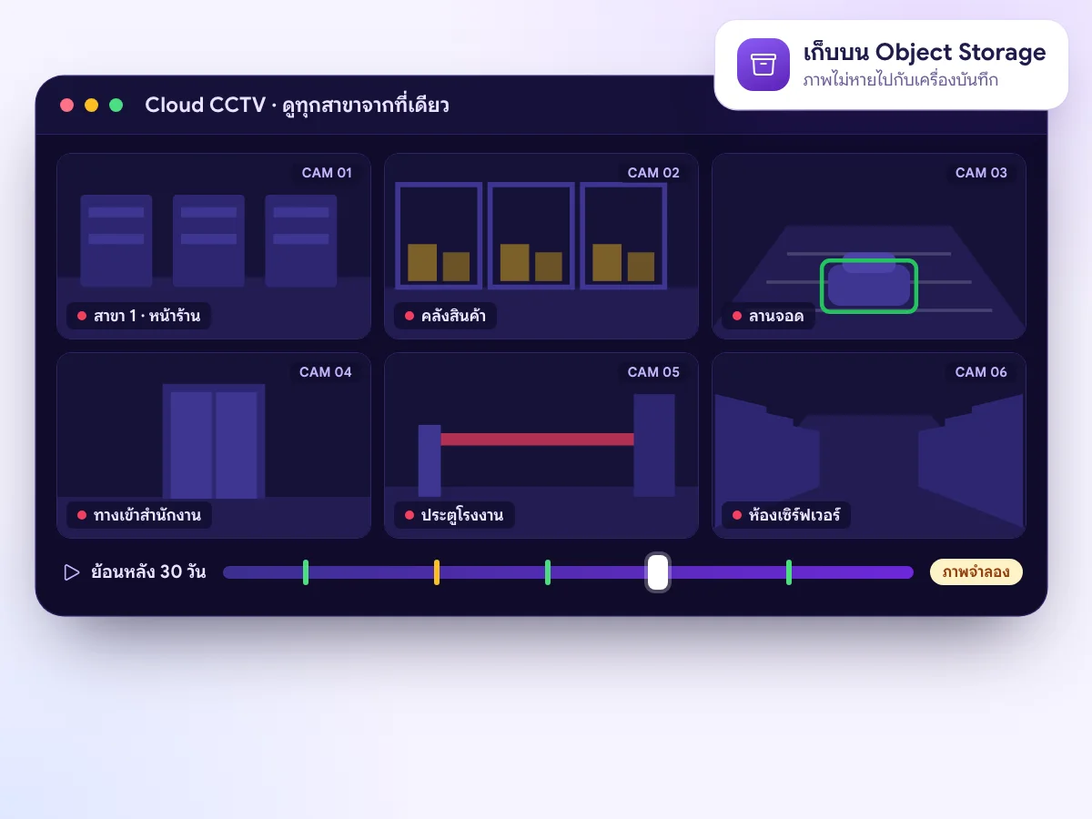Click the red recording dot on ทางเข้าสำนักงาน
Viewport: 1092px width, 819px height.
tap(81, 515)
